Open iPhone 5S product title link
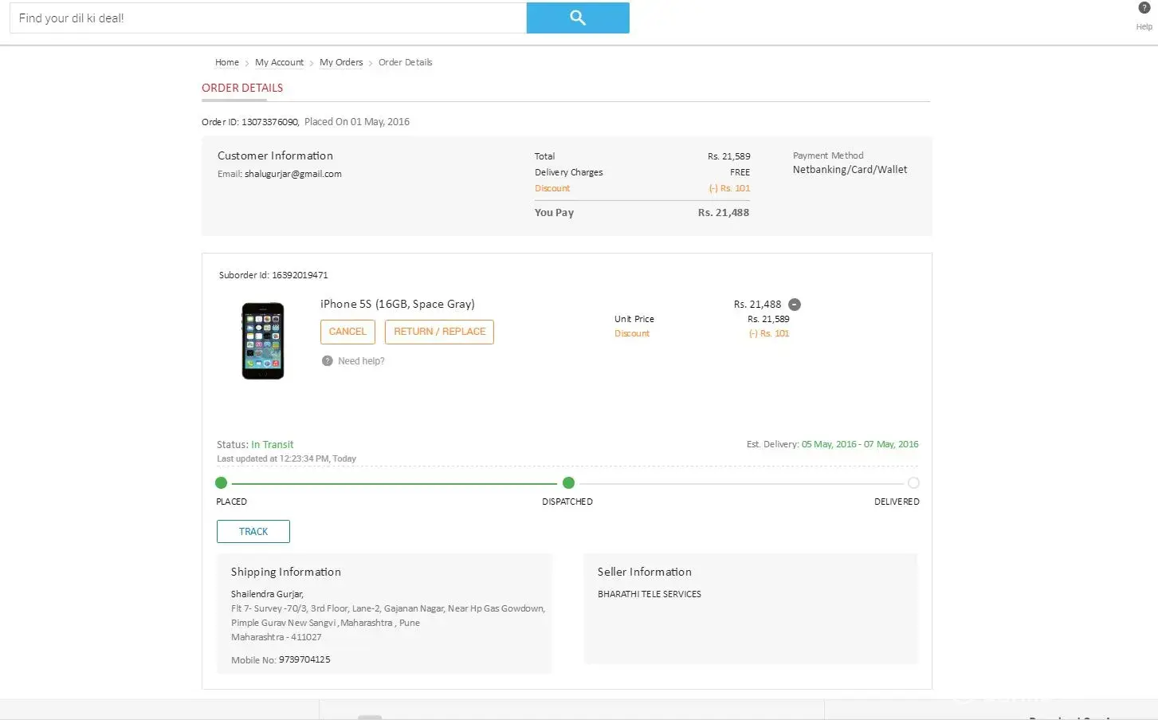The height and width of the screenshot is (720, 1158). [x=397, y=304]
